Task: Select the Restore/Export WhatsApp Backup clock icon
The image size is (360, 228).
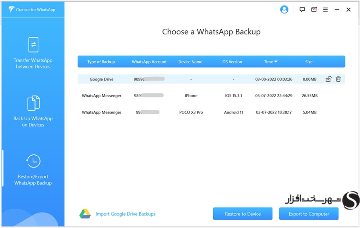Action: 33,161
